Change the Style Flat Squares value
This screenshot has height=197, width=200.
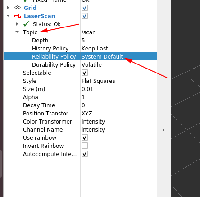tap(98, 81)
